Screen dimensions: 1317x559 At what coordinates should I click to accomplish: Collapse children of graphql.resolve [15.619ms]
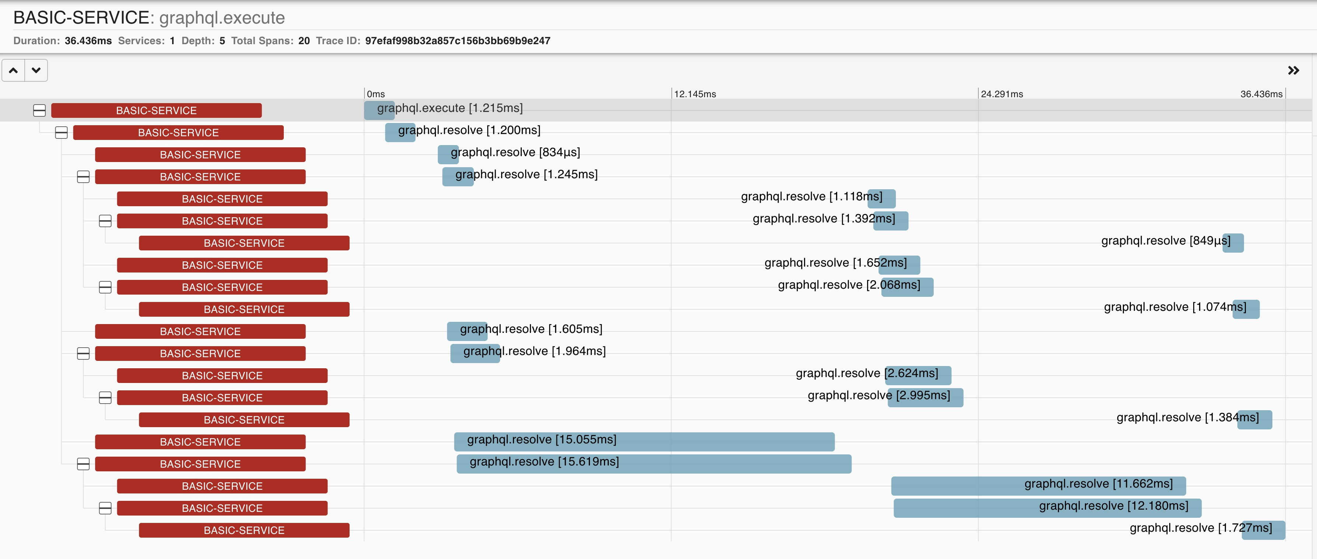(83, 464)
